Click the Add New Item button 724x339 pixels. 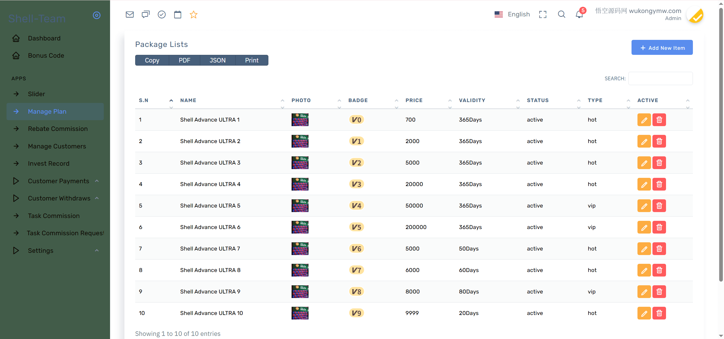click(662, 48)
